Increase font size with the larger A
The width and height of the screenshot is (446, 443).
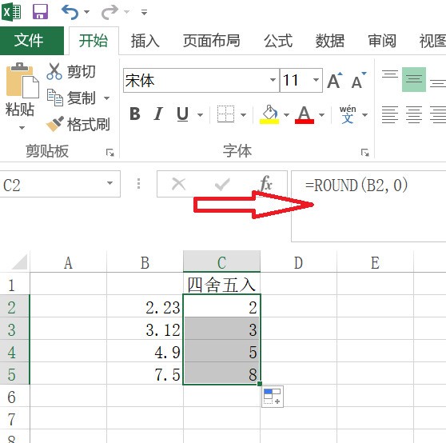point(335,81)
